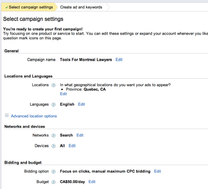This screenshot has width=208, height=189.
Task: Click Edit under Province: Quebec, CA
Action: click(x=63, y=94)
